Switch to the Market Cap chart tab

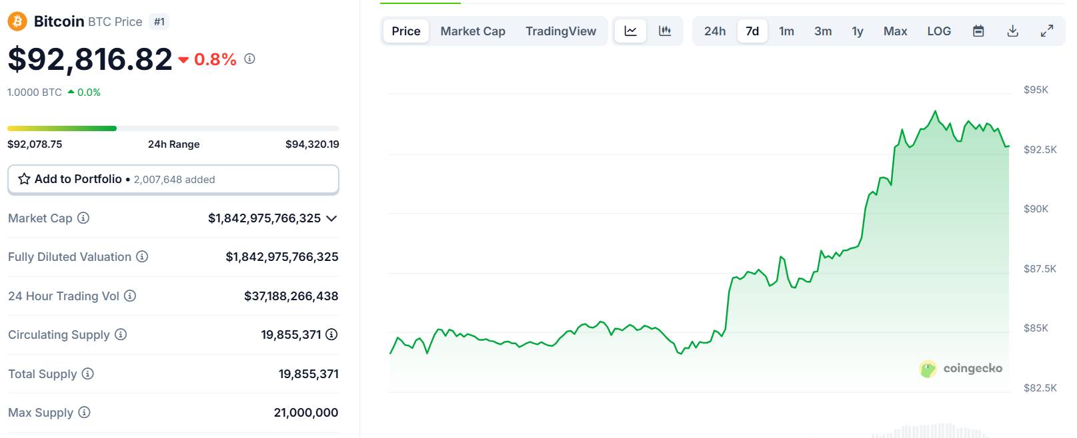point(473,31)
